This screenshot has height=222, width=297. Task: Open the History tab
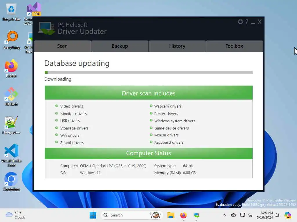[x=177, y=46]
